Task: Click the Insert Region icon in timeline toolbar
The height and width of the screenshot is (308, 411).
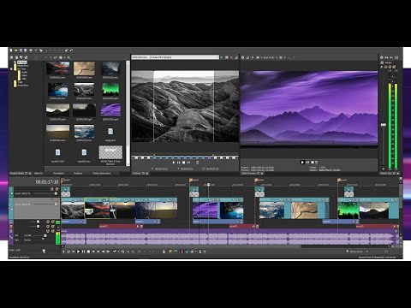Action: point(176,252)
